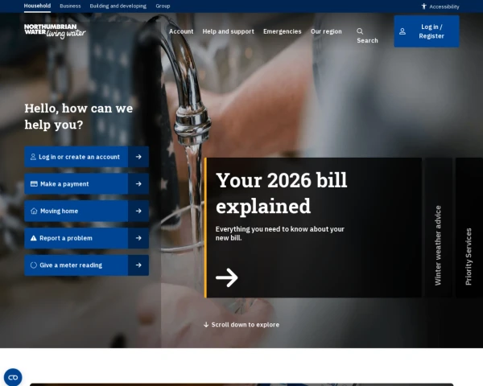483x386 pixels.
Task: Switch to the Business tab
Action: (70, 6)
